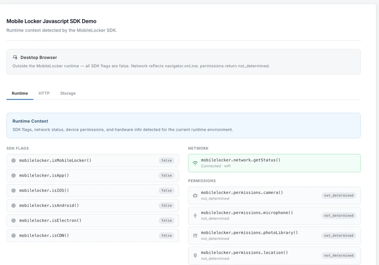Click the gray status dot beside isAndroid()
This screenshot has width=379, height=265.
pyautogui.click(x=13, y=205)
